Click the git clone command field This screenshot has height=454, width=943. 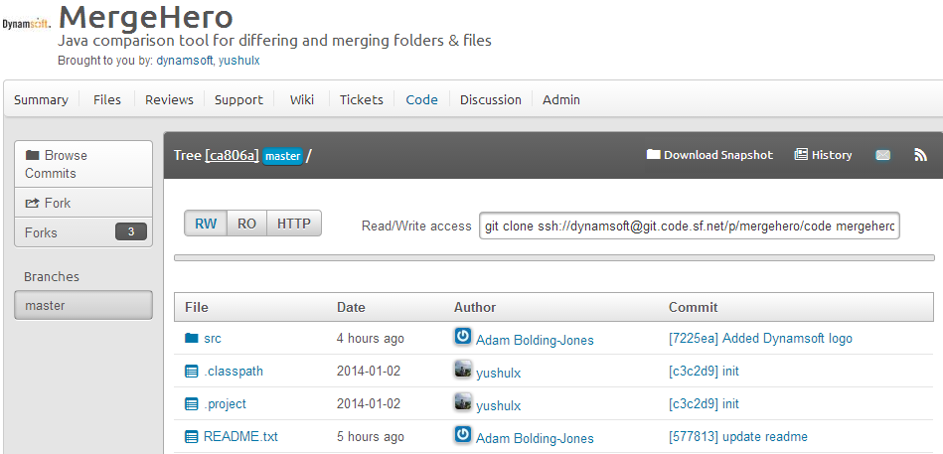[x=690, y=227]
